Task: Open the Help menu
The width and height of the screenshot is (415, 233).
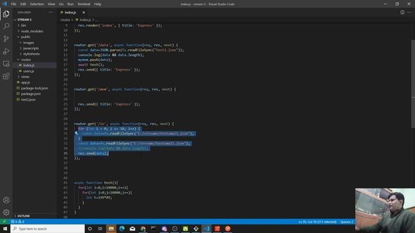Action: (x=98, y=4)
